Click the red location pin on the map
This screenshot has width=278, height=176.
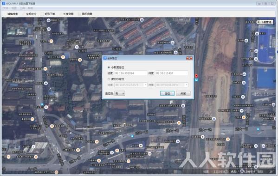pos(196,76)
